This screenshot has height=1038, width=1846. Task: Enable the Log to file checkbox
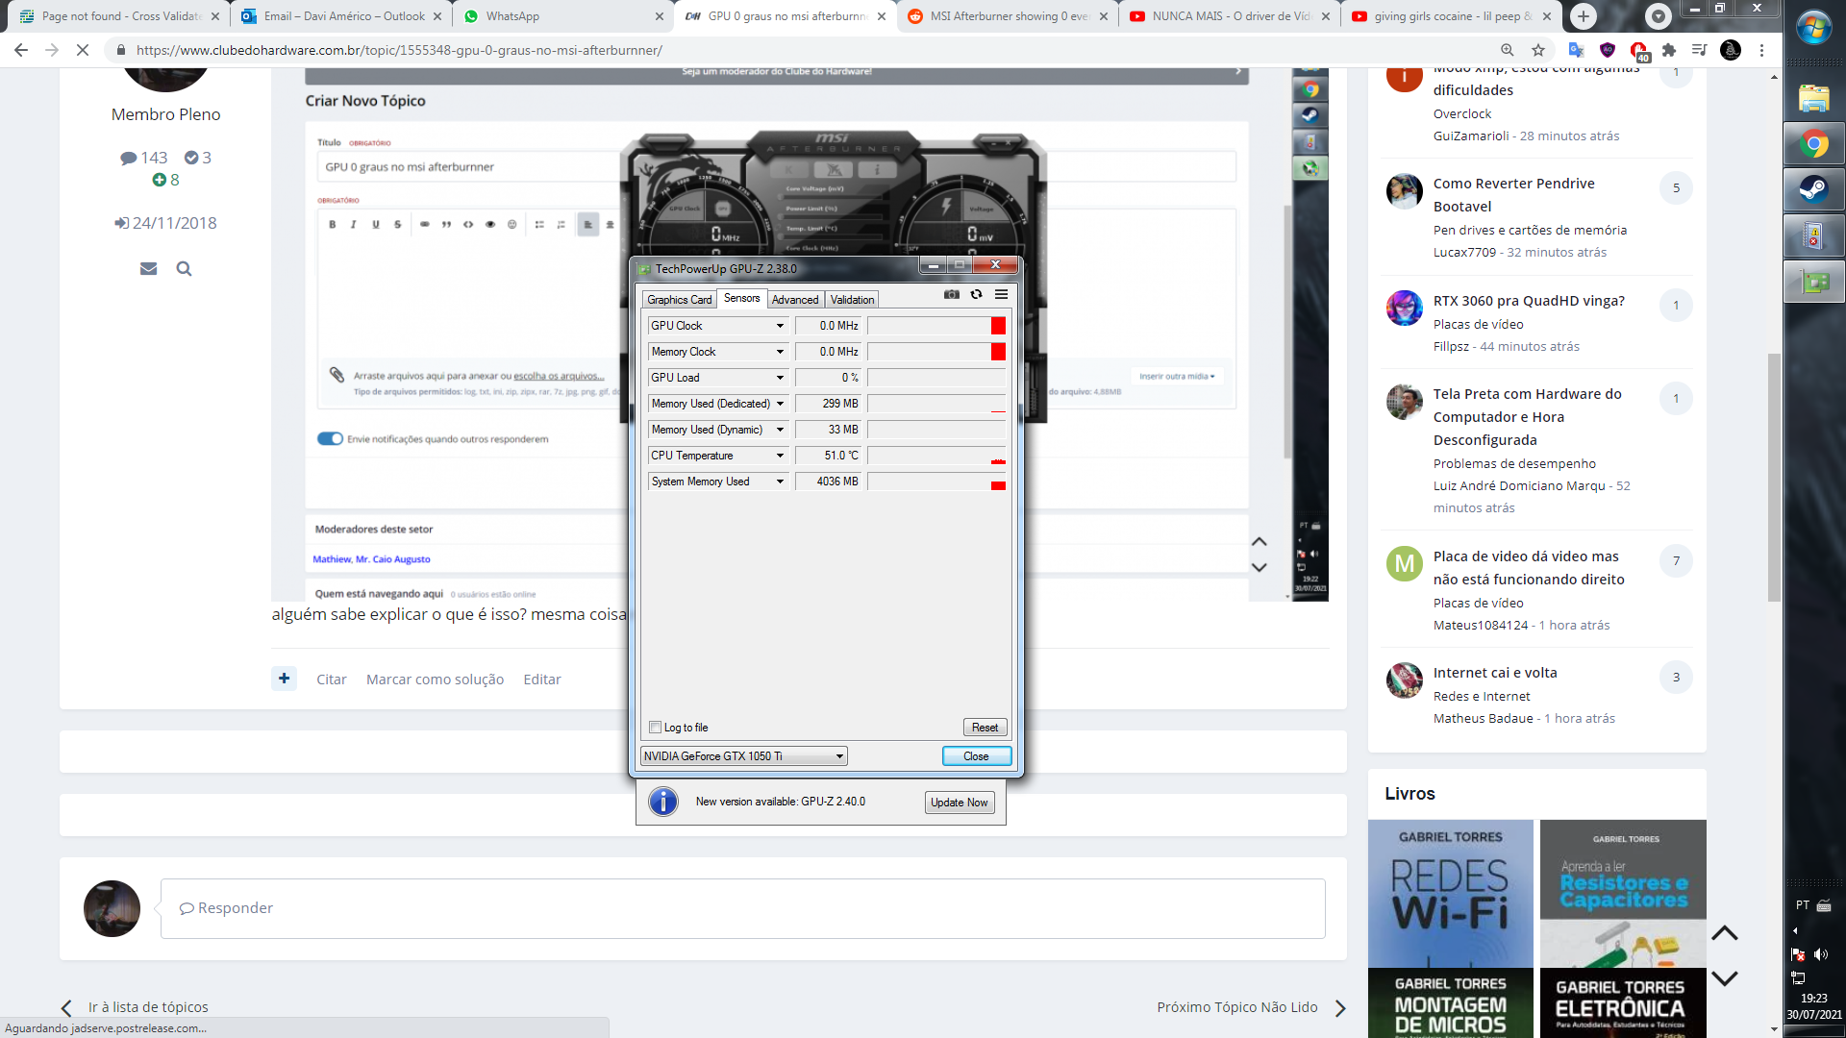tap(656, 728)
